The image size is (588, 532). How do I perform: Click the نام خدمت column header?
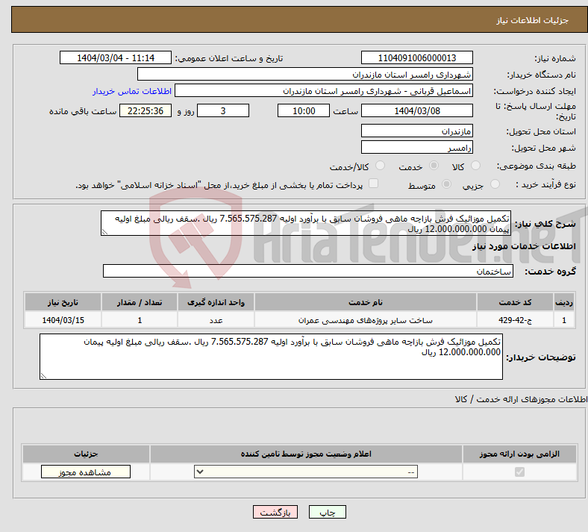[366, 302]
